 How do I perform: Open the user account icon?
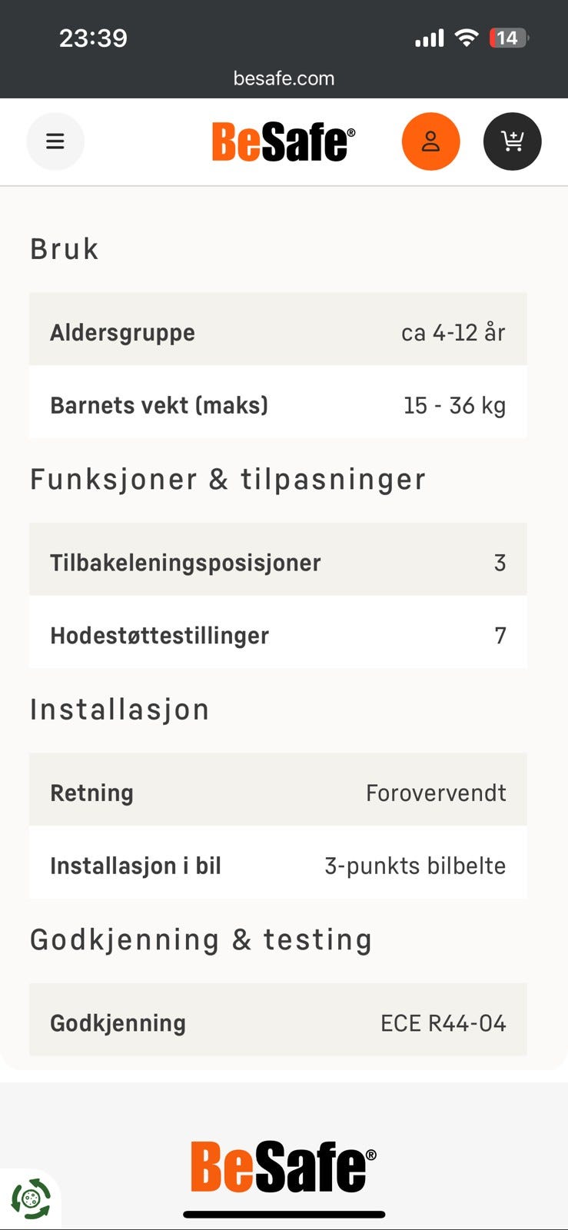click(x=430, y=141)
